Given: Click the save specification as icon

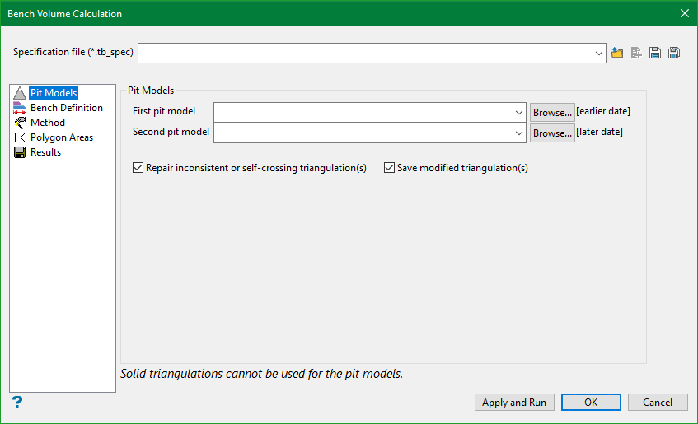Looking at the screenshot, I should pos(674,53).
